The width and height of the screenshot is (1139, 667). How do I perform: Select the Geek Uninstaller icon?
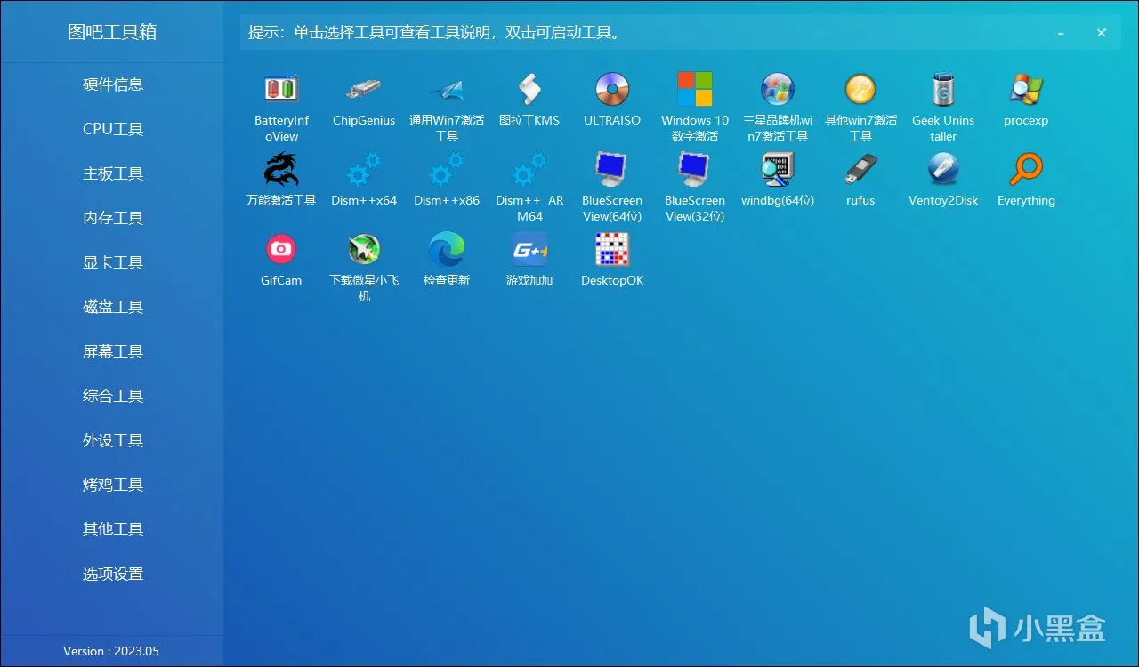[943, 89]
